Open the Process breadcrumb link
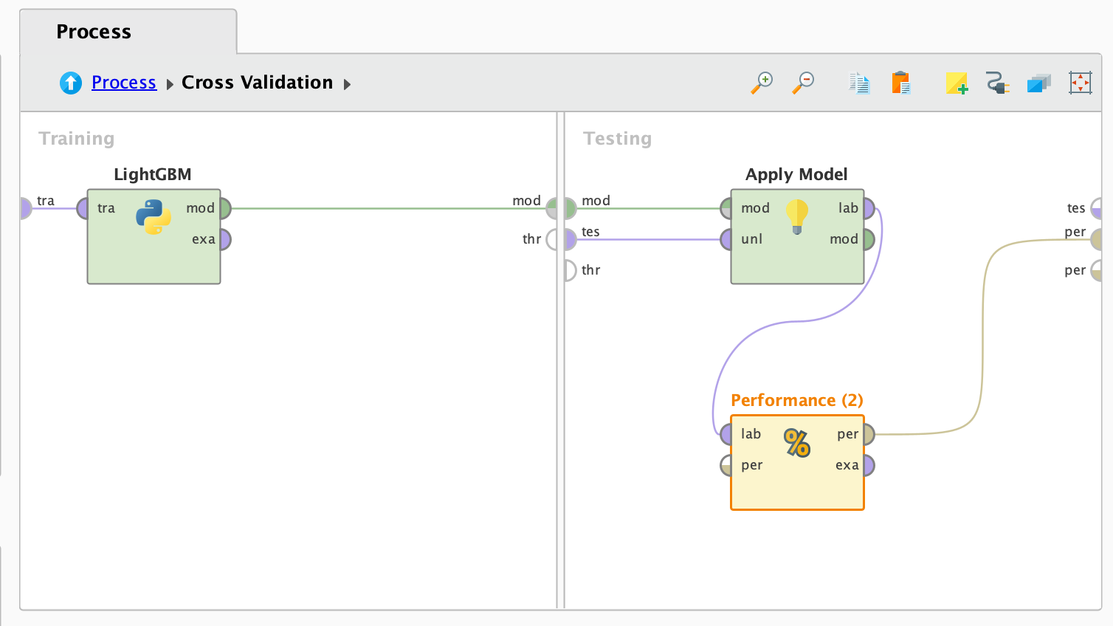The height and width of the screenshot is (626, 1113). pyautogui.click(x=124, y=83)
